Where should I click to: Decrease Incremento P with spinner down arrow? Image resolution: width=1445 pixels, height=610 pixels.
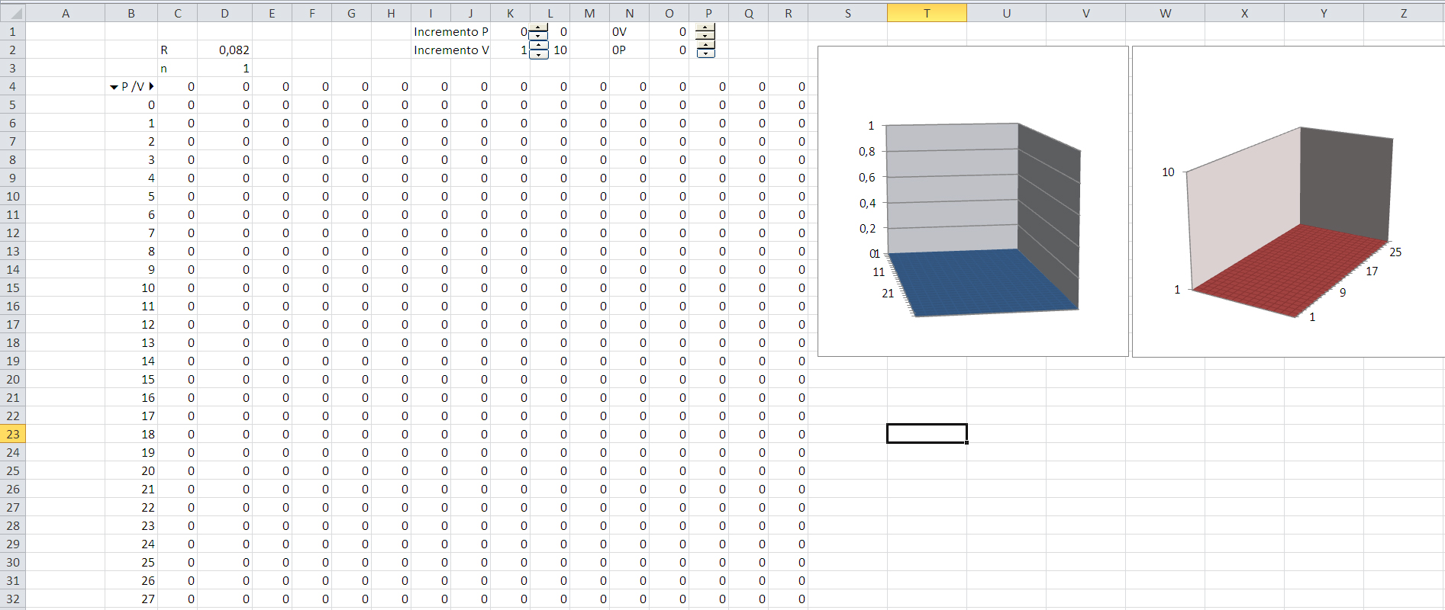click(x=539, y=36)
